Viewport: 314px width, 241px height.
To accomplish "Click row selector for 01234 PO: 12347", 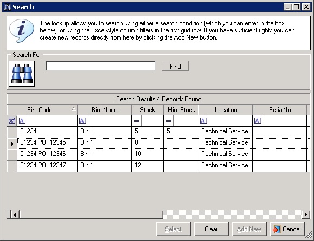I will [x=12, y=166].
